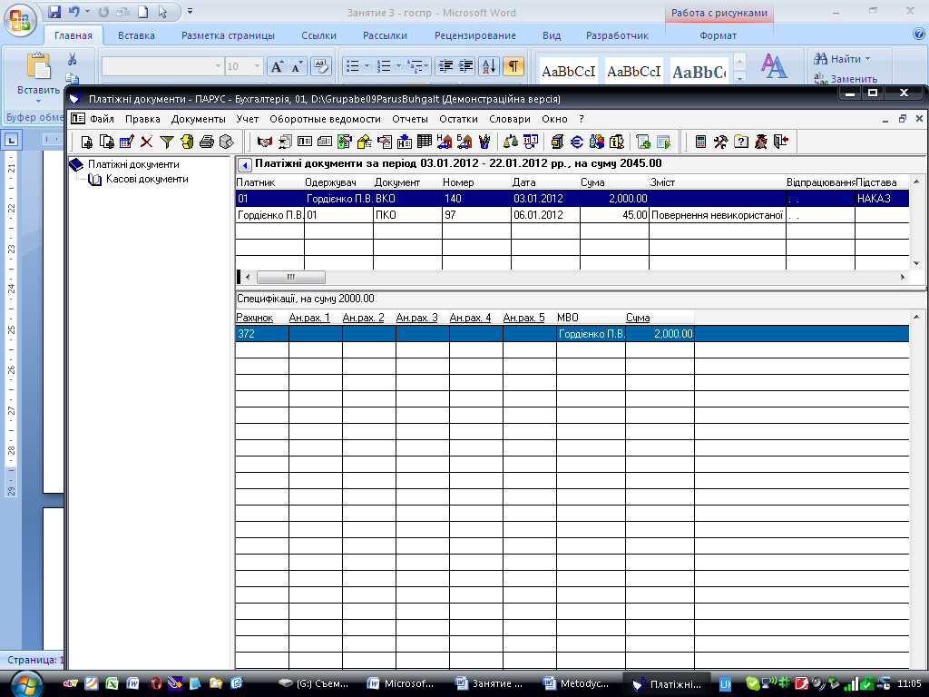The width and height of the screenshot is (929, 697).
Task: Open the Word font name dropdown
Action: 218,66
